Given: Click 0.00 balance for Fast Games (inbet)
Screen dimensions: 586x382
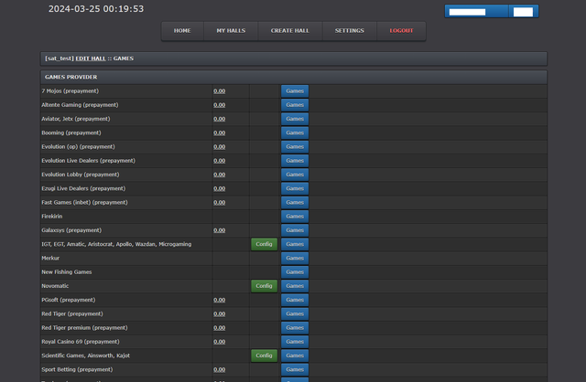Looking at the screenshot, I should 220,202.
